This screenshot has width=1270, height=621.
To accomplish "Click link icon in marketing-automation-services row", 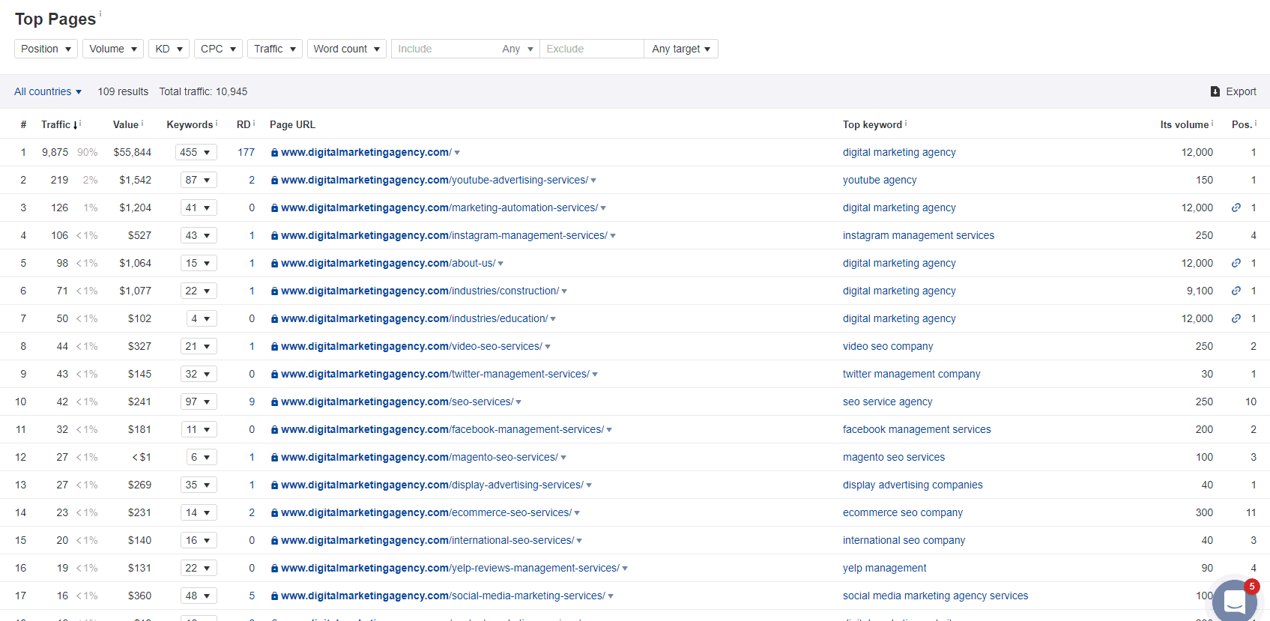I will [1236, 207].
